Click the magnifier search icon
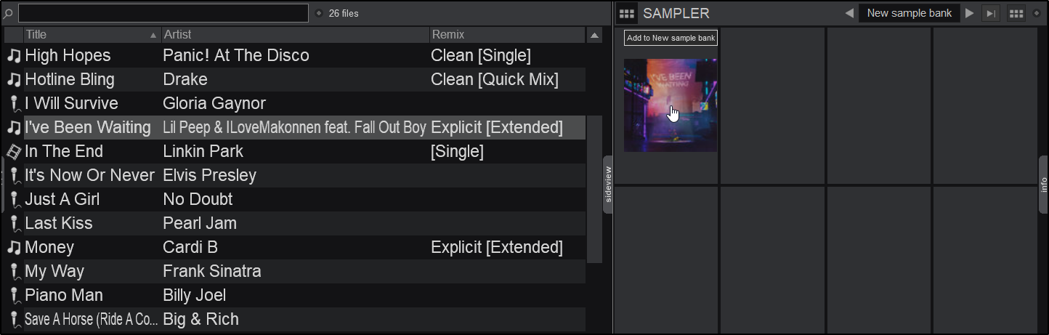Viewport: 1049px width, 335px height. point(9,13)
